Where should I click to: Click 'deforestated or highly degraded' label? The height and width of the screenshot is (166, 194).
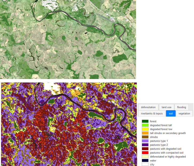168,157
